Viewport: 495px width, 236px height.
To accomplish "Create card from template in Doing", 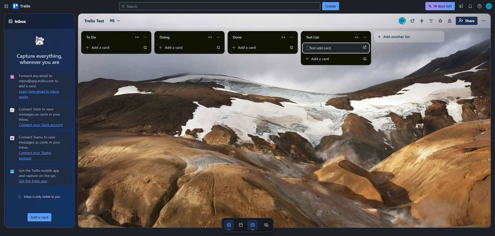I will point(218,48).
